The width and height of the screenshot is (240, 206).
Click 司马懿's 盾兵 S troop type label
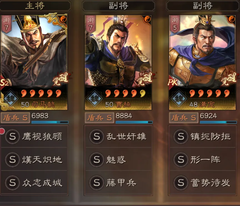15,118
